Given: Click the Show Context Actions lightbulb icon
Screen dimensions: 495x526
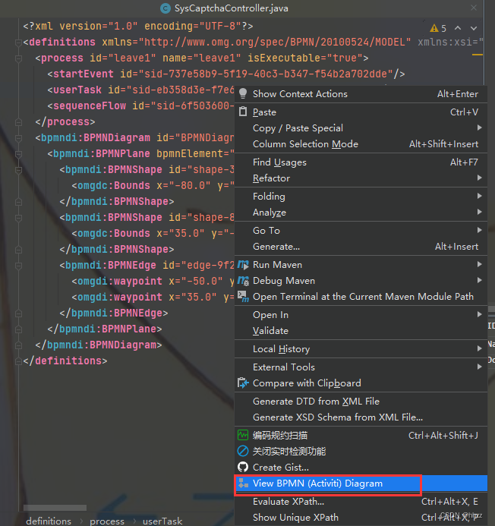Looking at the screenshot, I should [x=243, y=93].
